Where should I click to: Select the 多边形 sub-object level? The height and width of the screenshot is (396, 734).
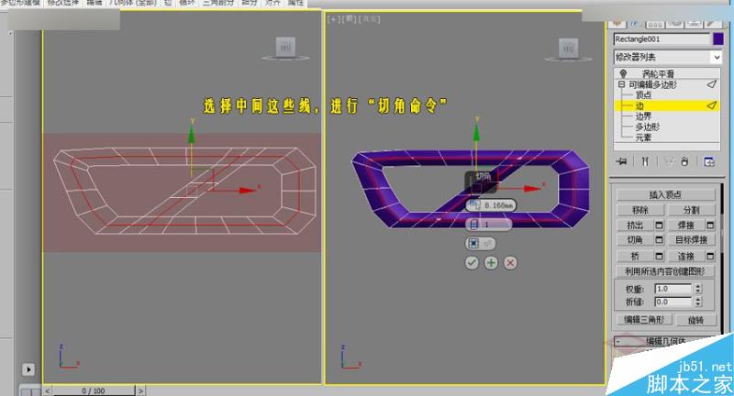[648, 126]
